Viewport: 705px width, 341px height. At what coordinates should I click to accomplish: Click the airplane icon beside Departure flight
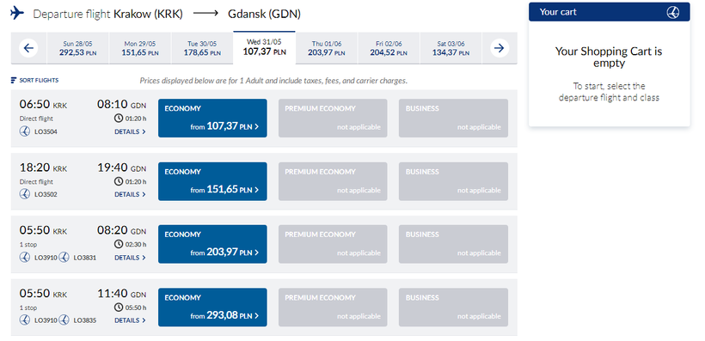point(16,13)
